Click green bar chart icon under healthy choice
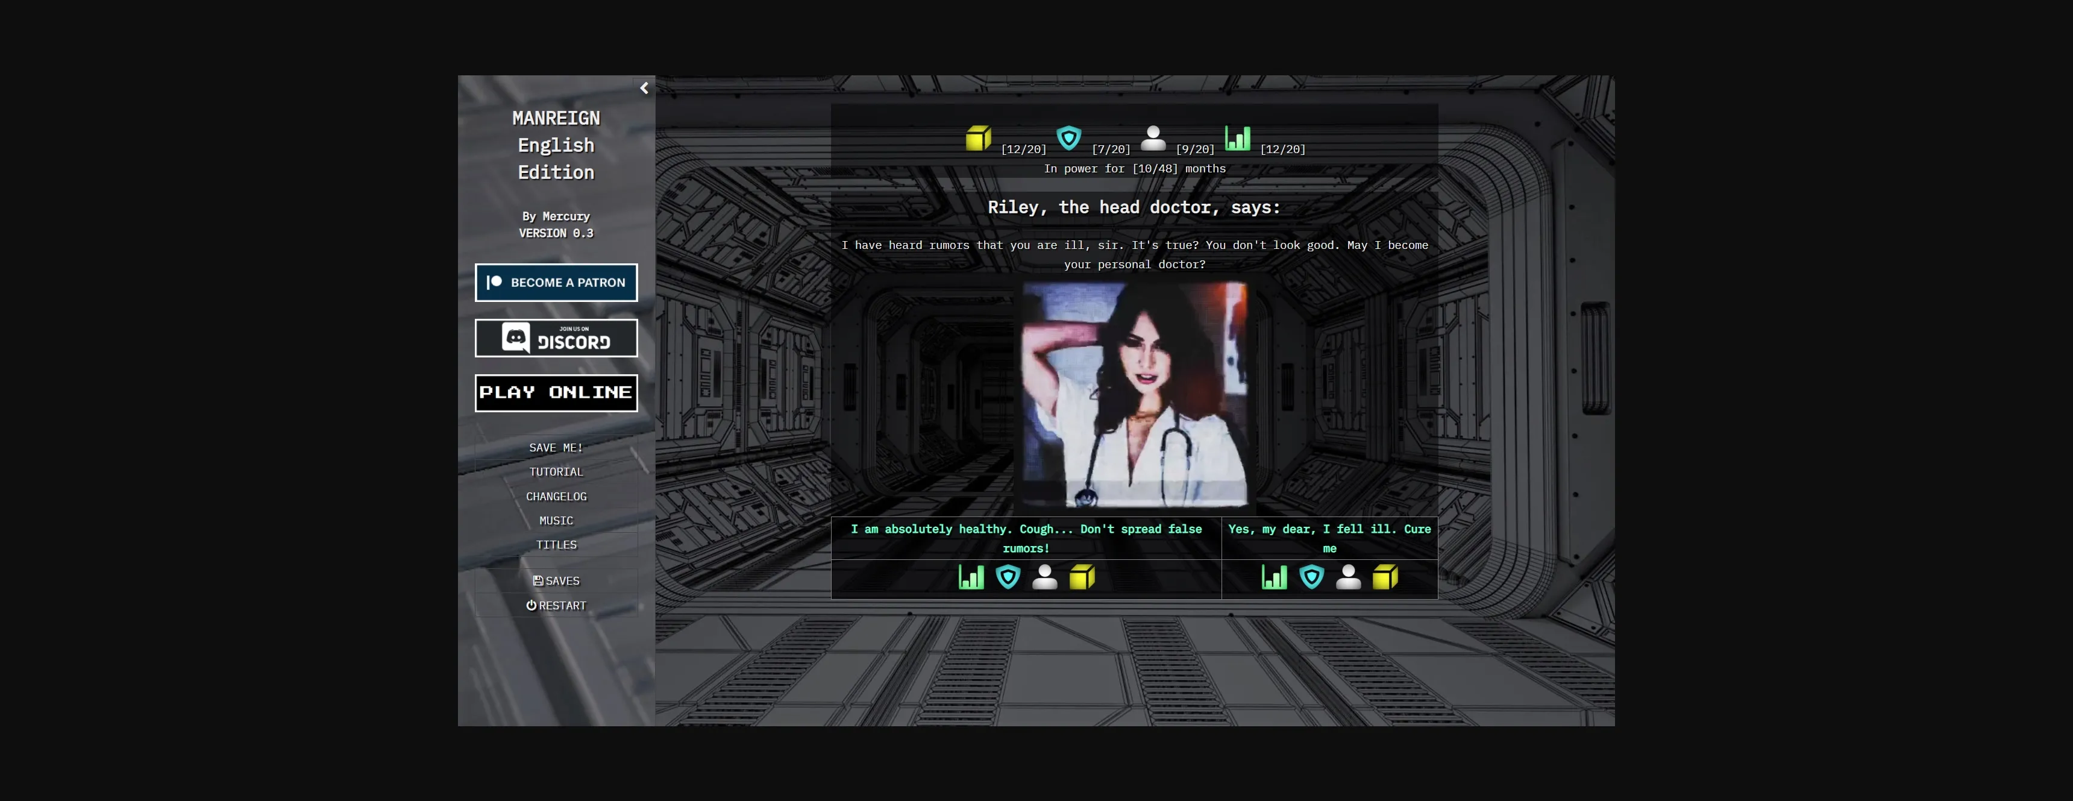This screenshot has width=2073, height=801. point(970,577)
